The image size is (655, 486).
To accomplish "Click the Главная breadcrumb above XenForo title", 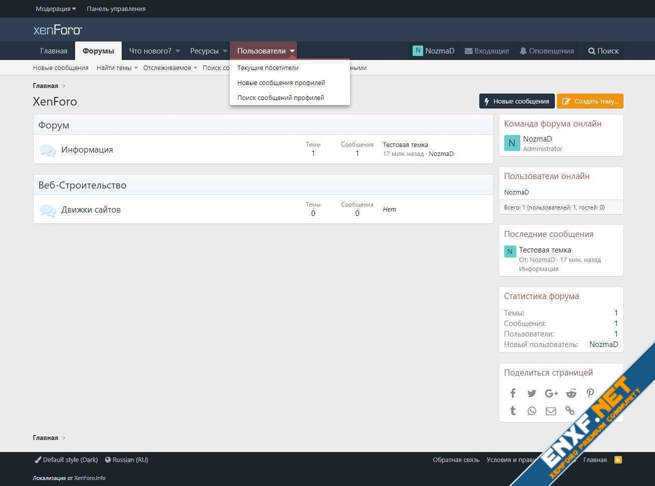I will coord(46,86).
